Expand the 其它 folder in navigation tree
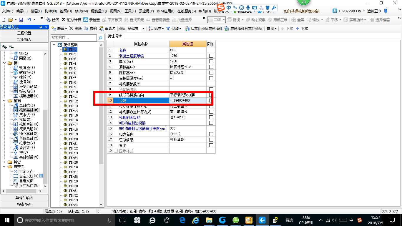Image resolution: width=402 pixels, height=226 pixels. pyautogui.click(x=4, y=162)
